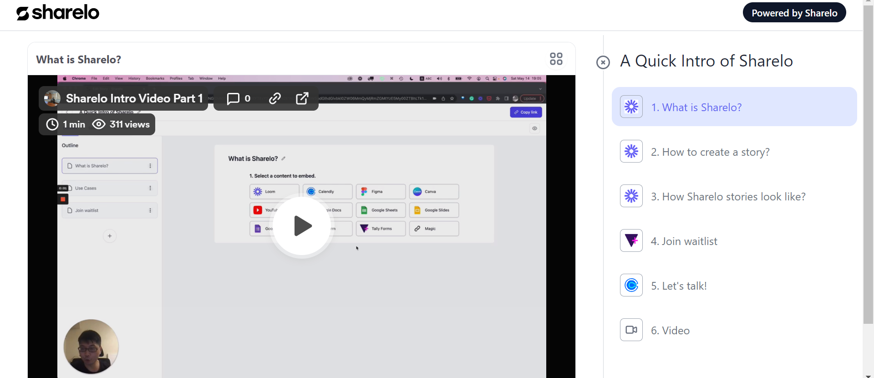The height and width of the screenshot is (378, 874).
Task: Click the 1 min clock icon
Action: [x=52, y=124]
